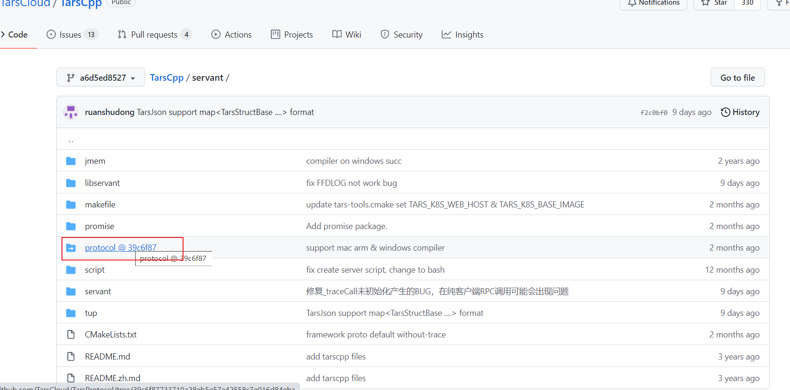This screenshot has height=390, width=790.
Task: Open the Pull requests tab
Action: click(x=154, y=35)
